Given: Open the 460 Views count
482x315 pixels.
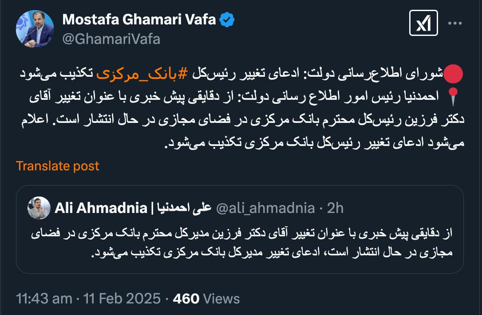Looking at the screenshot, I should pyautogui.click(x=206, y=299).
